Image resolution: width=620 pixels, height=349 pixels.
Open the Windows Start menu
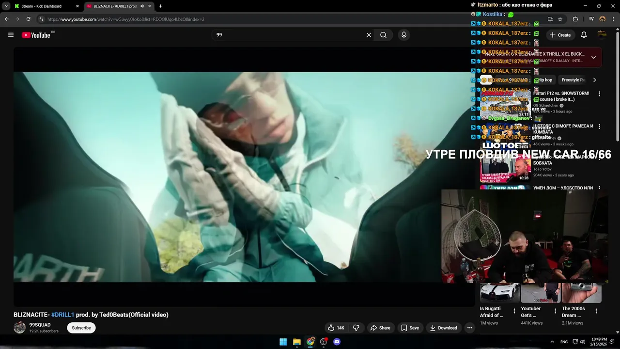[283, 342]
